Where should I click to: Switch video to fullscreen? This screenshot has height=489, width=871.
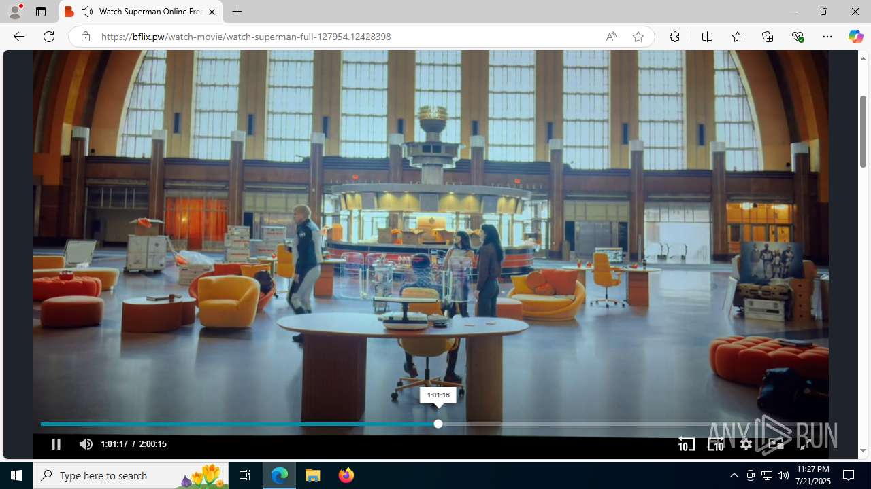pyautogui.click(x=806, y=444)
